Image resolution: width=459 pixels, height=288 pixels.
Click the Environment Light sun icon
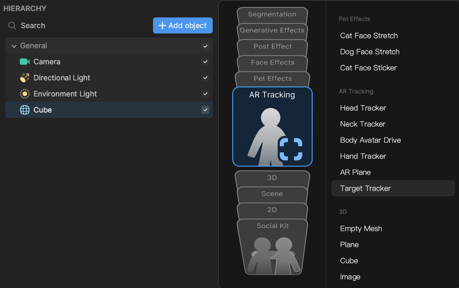pyautogui.click(x=24, y=94)
